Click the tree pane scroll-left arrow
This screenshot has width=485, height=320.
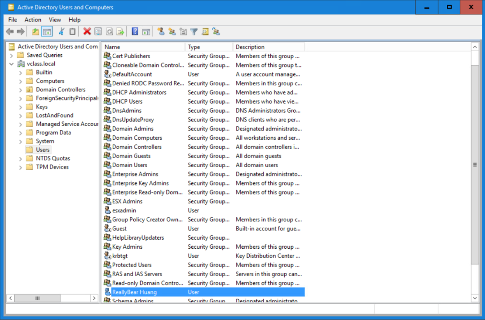10,298
